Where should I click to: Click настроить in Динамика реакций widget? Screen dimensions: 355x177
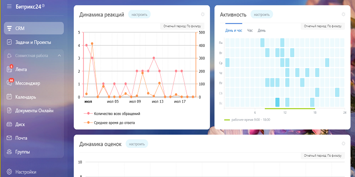(x=139, y=15)
